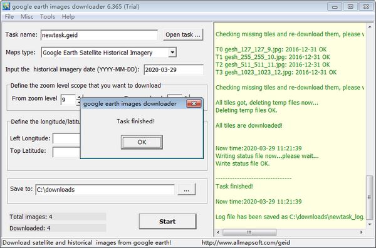Click 'Task finished!' line in the log panel
The image size is (376, 248).
click(234, 186)
